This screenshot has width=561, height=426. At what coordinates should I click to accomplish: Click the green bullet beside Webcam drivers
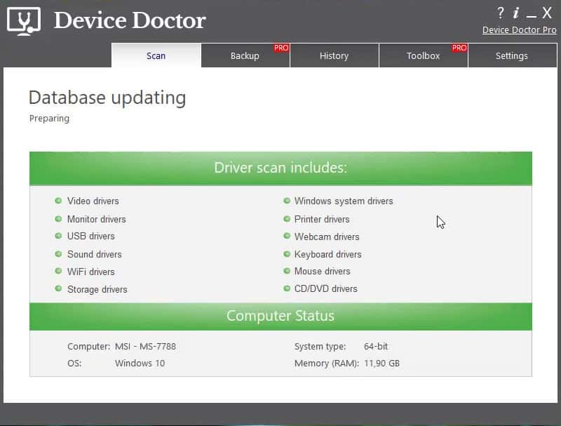287,236
